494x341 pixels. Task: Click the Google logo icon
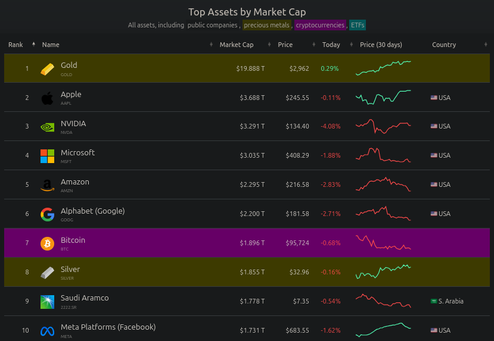(x=47, y=214)
